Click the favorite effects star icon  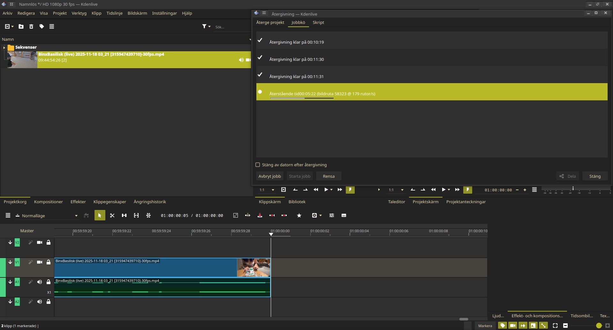(299, 216)
